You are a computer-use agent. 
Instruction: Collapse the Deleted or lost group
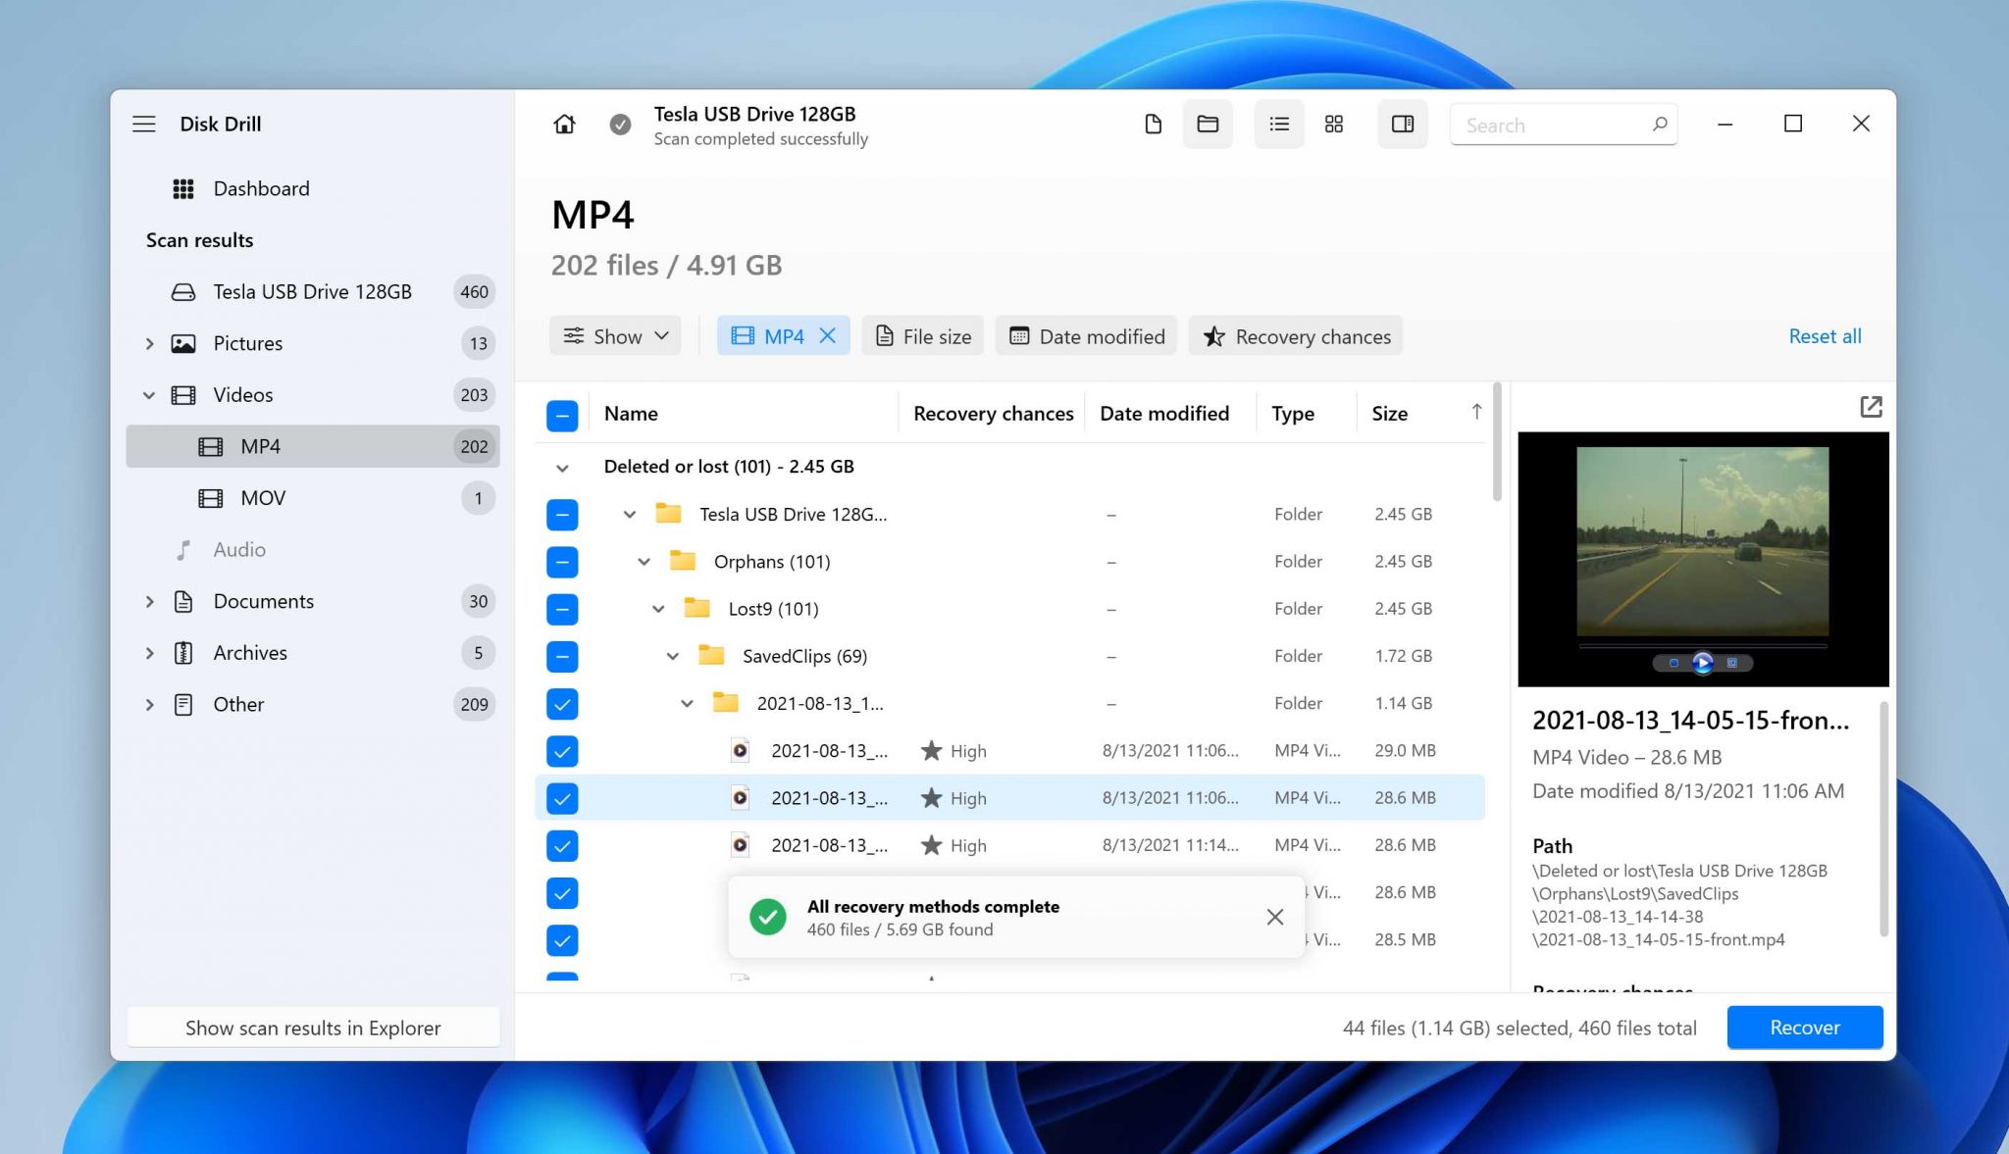pos(562,468)
